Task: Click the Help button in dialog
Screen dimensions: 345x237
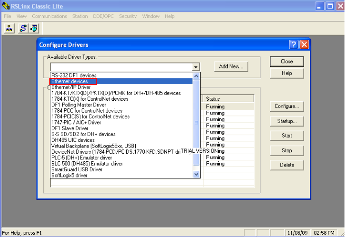Action: coord(287,73)
